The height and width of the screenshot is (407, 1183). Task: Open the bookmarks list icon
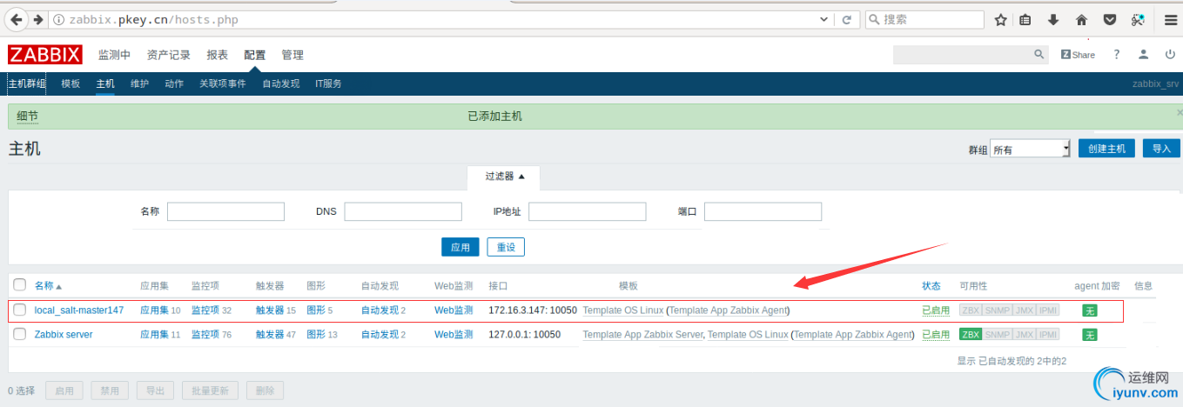(1025, 19)
